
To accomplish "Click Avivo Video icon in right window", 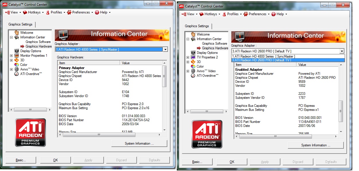I will pyautogui.click(x=193, y=71).
